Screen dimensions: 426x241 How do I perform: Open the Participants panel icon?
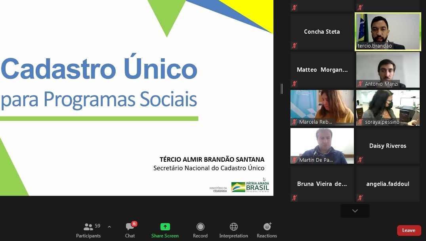[88, 227]
